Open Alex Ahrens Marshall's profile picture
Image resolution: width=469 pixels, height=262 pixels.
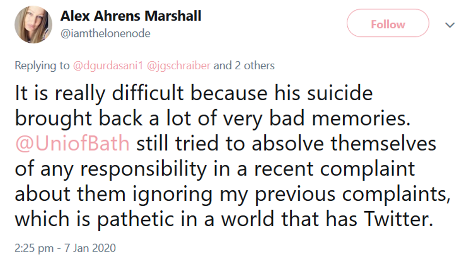point(33,24)
